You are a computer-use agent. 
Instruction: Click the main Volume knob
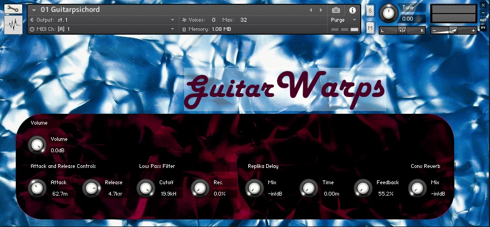37,145
